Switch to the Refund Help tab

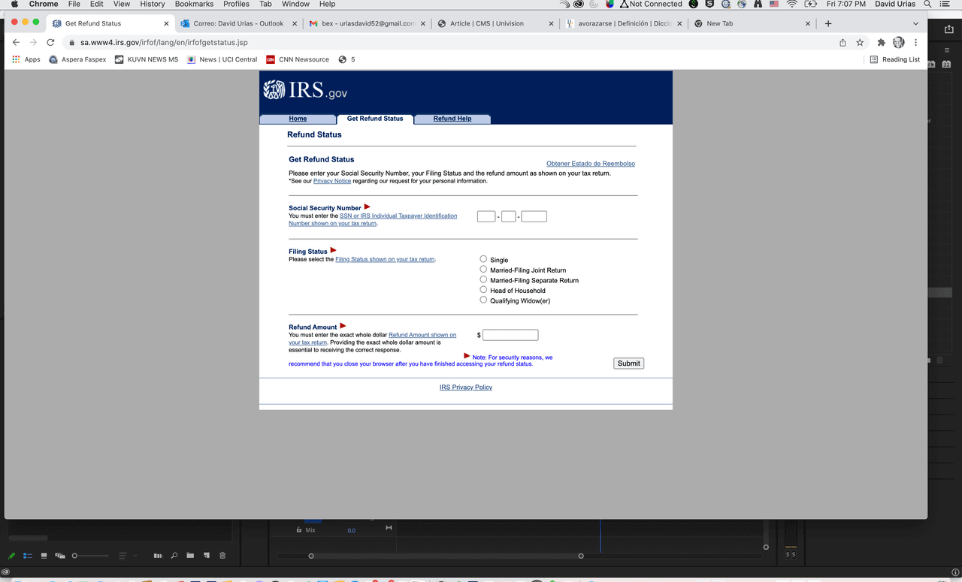tap(452, 119)
